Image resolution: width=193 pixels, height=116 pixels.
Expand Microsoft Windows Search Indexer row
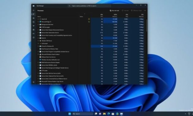(x=38, y=54)
